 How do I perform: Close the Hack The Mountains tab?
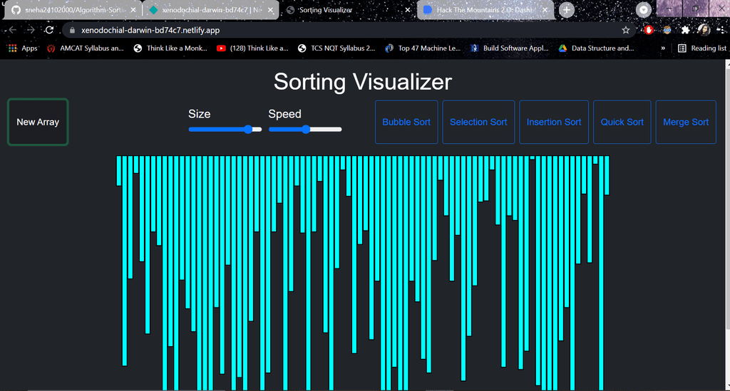545,10
